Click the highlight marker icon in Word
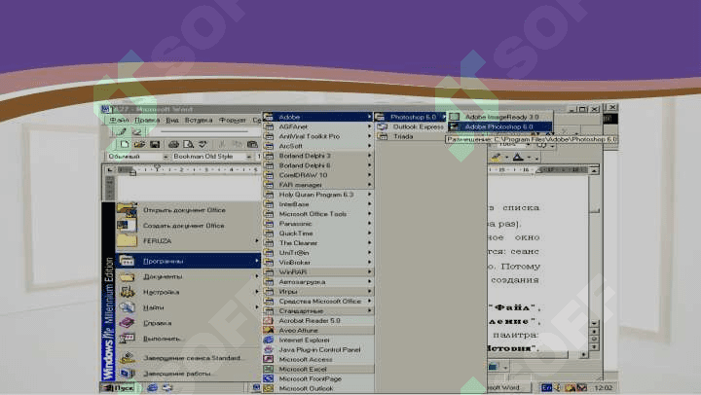Image resolution: width=701 pixels, height=395 pixels. pos(496,157)
